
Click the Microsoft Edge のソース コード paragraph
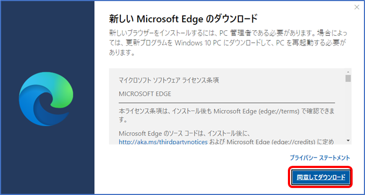[x=227, y=138]
